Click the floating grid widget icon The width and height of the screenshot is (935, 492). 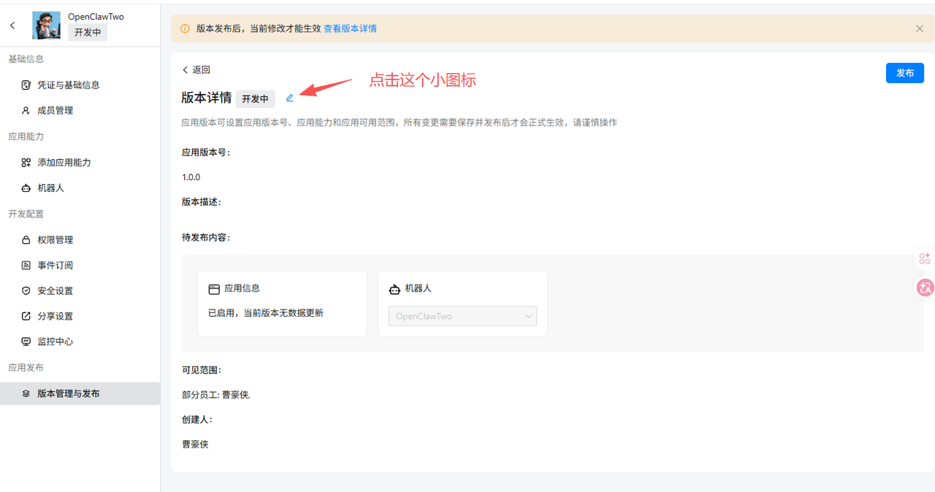(925, 258)
